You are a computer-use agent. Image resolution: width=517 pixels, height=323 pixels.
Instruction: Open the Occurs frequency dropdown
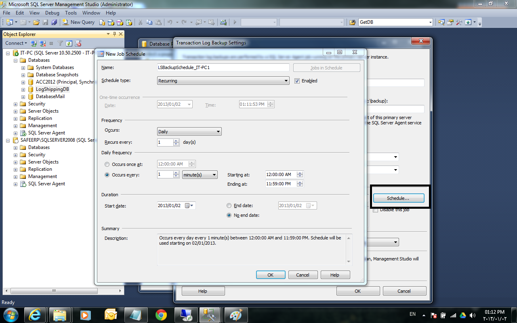click(189, 132)
